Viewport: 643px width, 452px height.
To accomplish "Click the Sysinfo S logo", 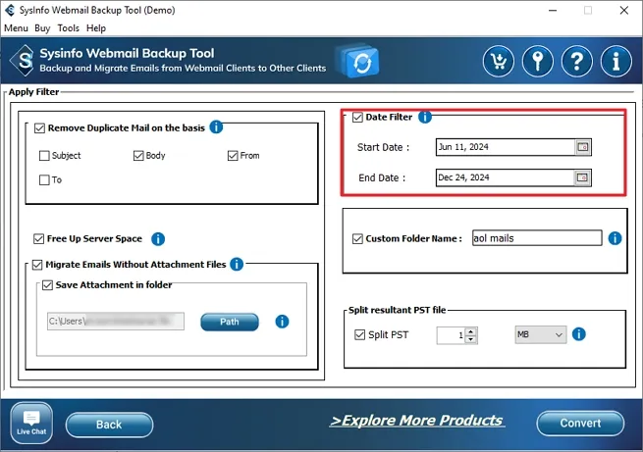I will [24, 61].
